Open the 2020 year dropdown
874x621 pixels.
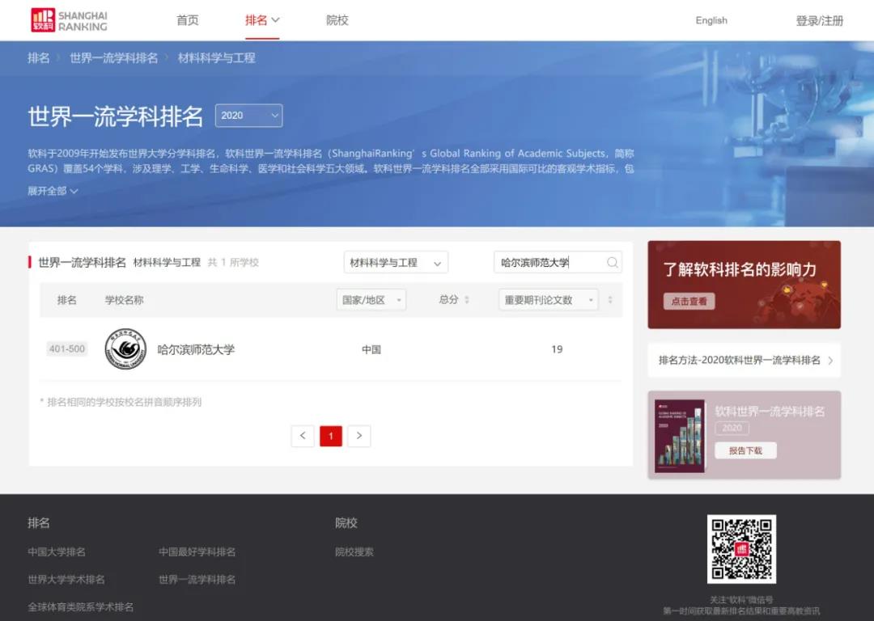[x=248, y=116]
